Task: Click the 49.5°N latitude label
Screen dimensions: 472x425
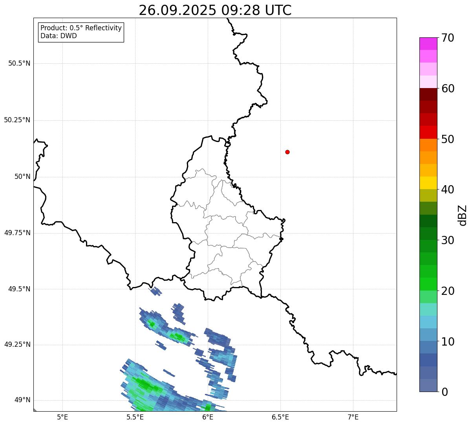Action: pos(19,289)
